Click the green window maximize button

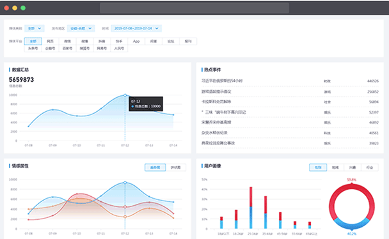pyautogui.click(x=23, y=8)
